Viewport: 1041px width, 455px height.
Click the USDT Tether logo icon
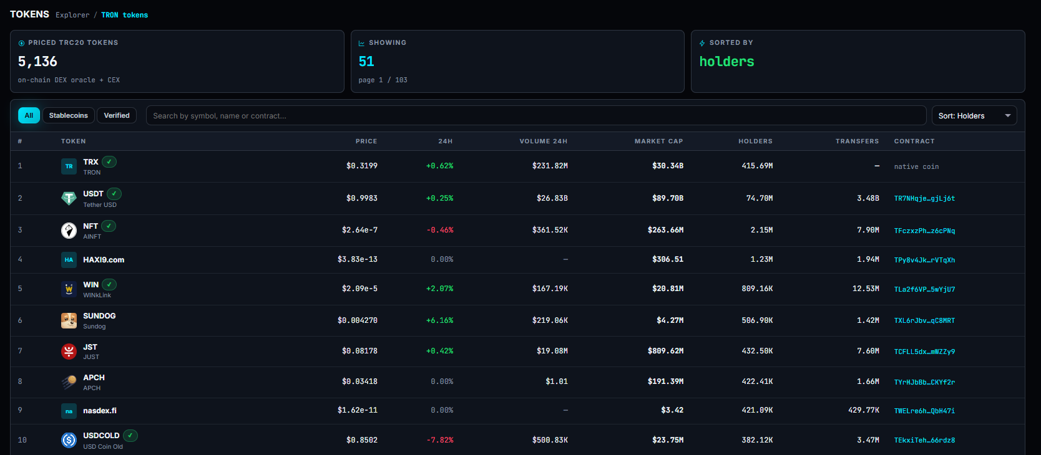tap(69, 198)
